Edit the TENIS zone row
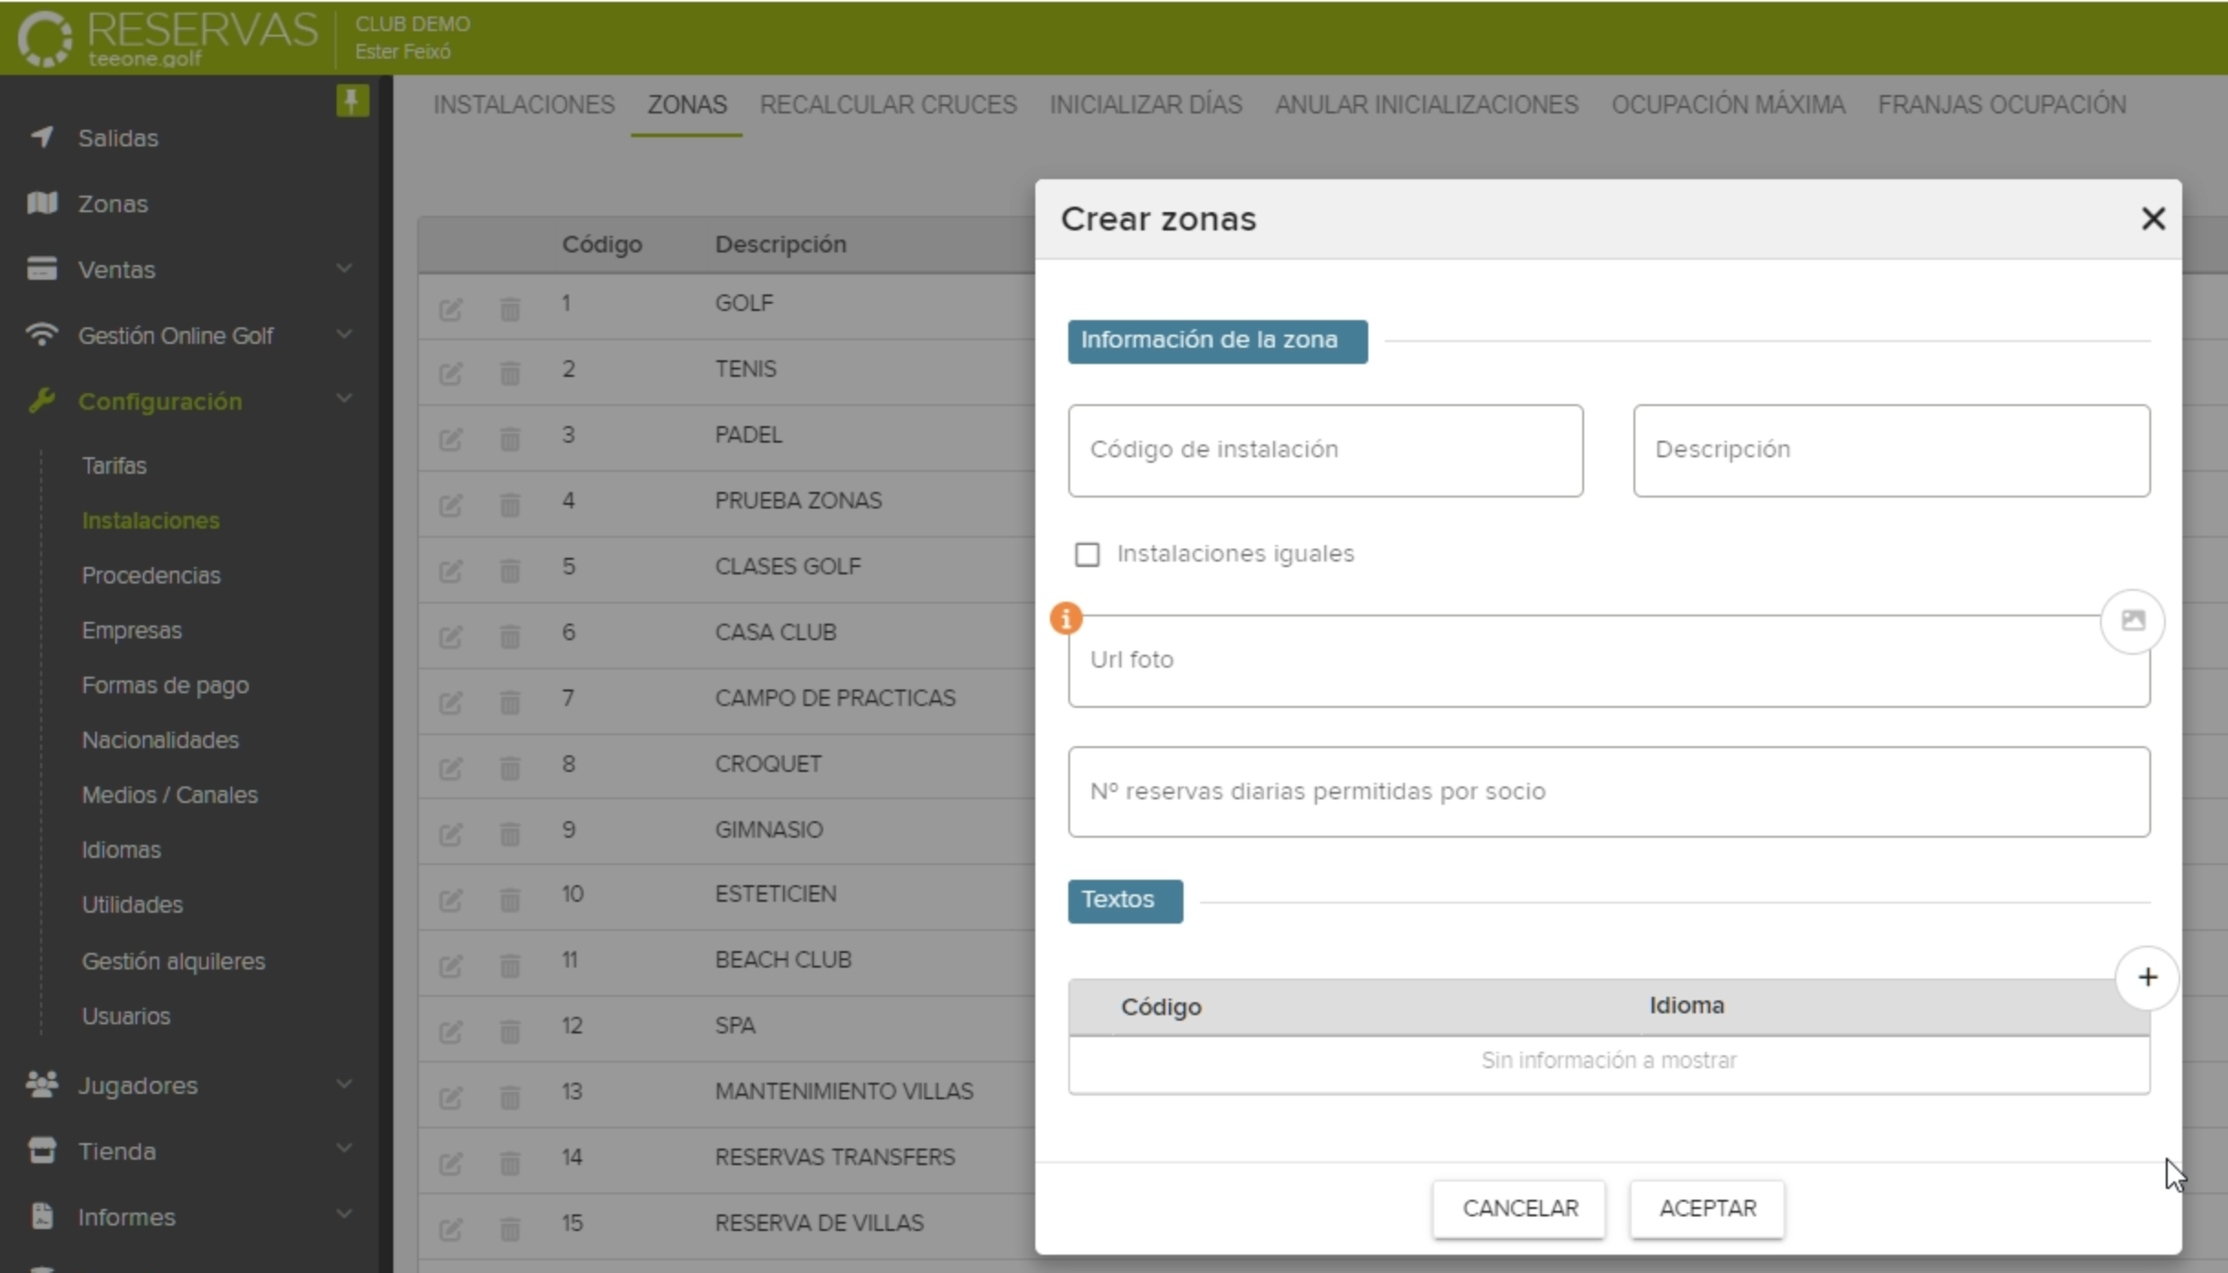 [x=450, y=373]
